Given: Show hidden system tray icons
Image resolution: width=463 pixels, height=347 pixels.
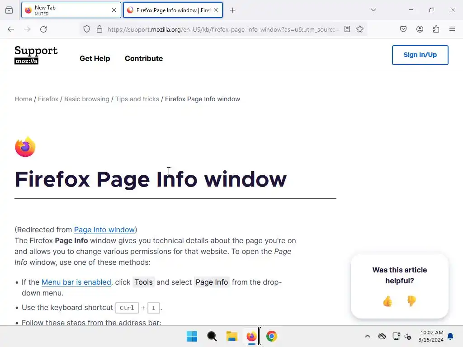Looking at the screenshot, I should click(367, 336).
